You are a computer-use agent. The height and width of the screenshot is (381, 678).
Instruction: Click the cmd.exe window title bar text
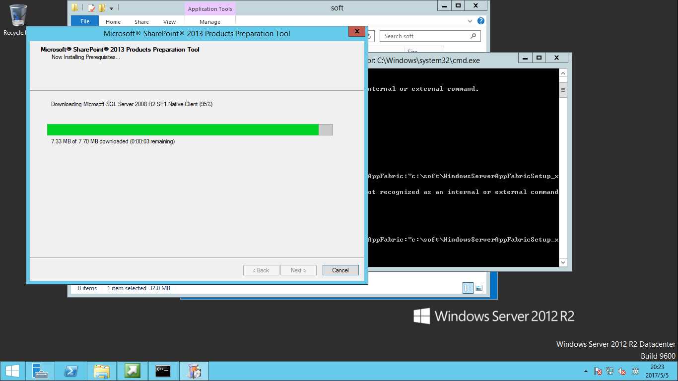[423, 61]
